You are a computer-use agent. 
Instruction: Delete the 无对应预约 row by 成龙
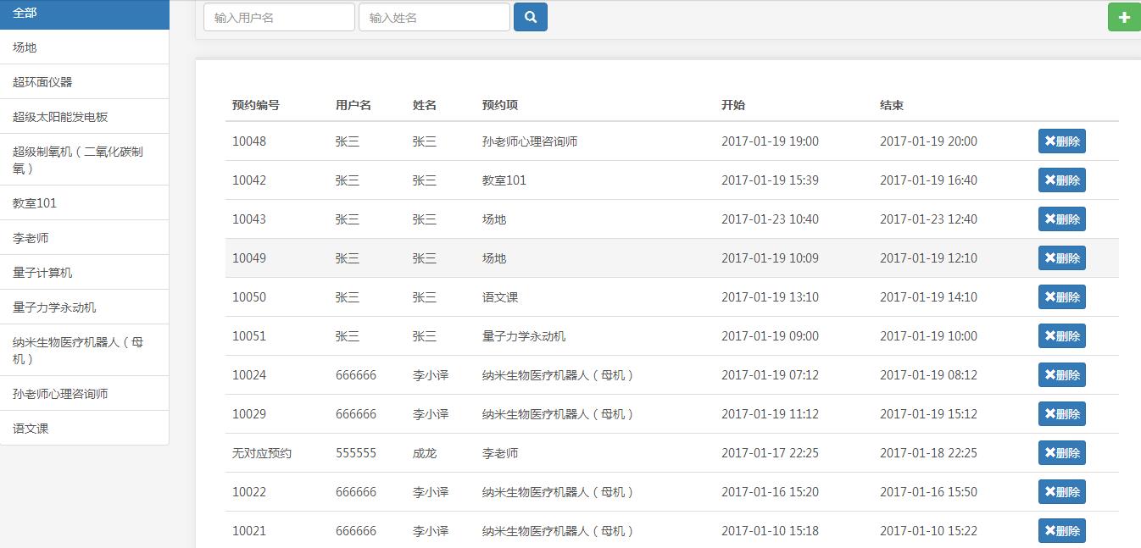click(1061, 453)
